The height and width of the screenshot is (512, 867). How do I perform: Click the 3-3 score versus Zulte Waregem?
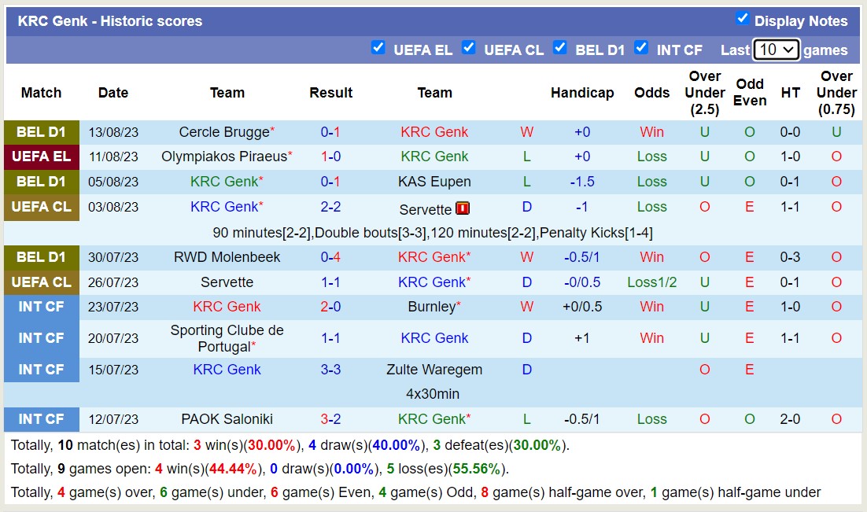click(x=330, y=370)
